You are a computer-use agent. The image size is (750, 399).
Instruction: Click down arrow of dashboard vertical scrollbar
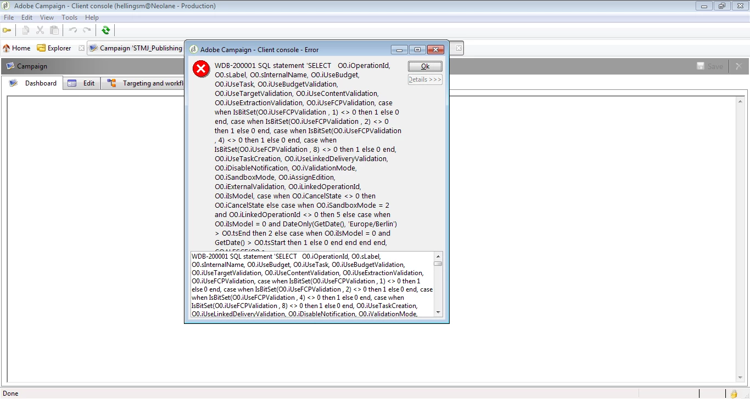741,378
